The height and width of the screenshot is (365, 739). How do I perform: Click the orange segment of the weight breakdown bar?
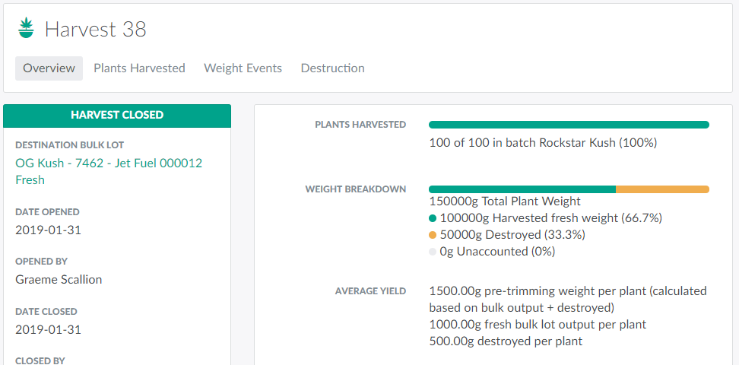coord(662,189)
